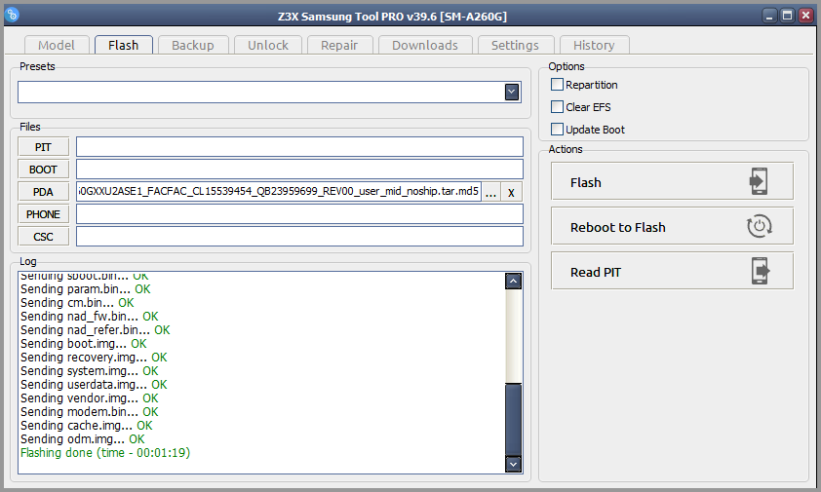Click log line 'Sending nad_refer.bin... OK'
Viewport: 821px width, 492px height.
[96, 329]
